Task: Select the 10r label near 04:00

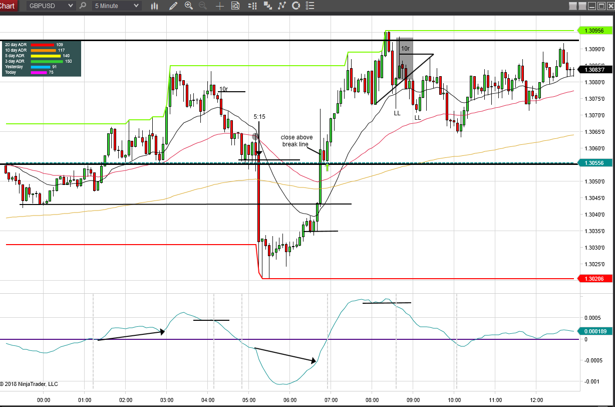Action: 223,89
